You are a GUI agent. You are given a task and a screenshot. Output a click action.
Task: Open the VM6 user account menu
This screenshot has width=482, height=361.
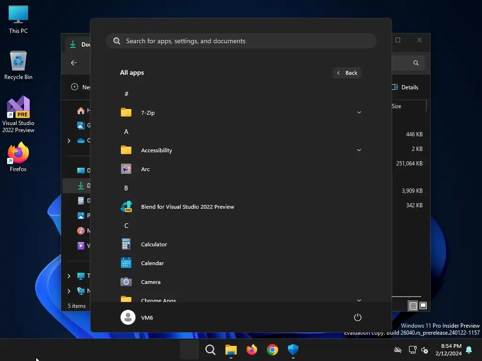click(x=137, y=317)
